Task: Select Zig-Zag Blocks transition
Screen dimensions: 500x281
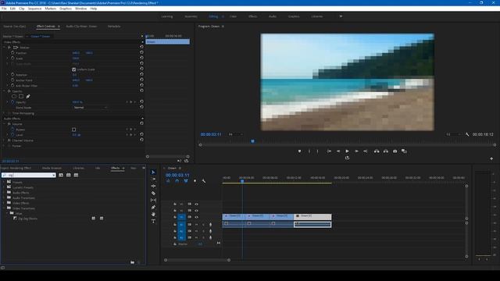Action: 27,219
